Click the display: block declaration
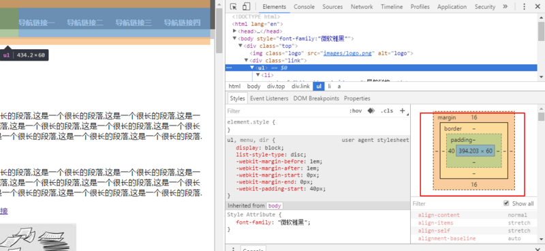The width and height of the screenshot is (545, 251). pyautogui.click(x=260, y=147)
